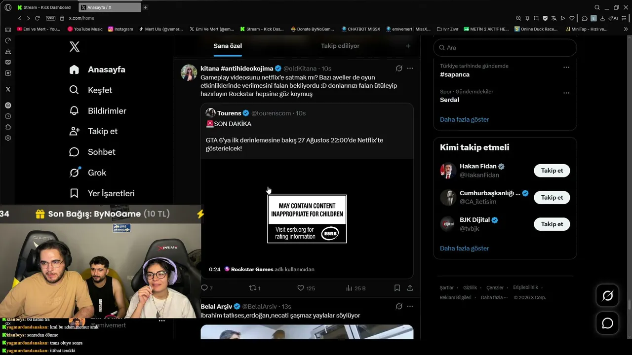This screenshot has height=355, width=632.
Task: Open the page translate icon
Action: [x=554, y=18]
